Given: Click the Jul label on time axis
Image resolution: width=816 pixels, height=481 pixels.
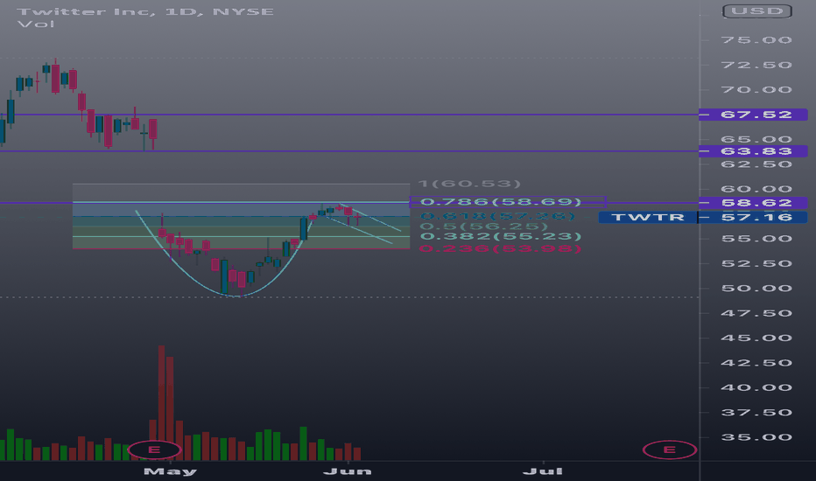Looking at the screenshot, I should pyautogui.click(x=542, y=471).
